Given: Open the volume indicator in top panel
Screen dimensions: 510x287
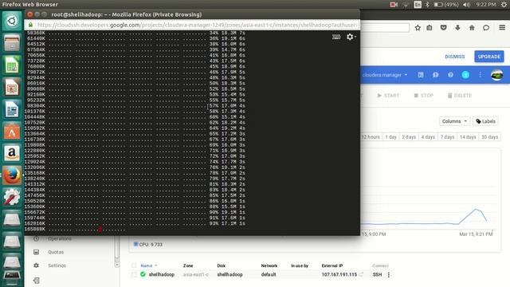Looking at the screenshot, I should [x=466, y=5].
